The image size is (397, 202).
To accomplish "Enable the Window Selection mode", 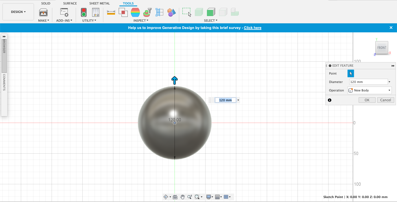I will 186,12.
